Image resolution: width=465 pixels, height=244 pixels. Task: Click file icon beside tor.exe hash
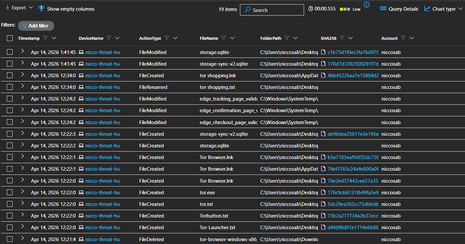tap(323, 193)
